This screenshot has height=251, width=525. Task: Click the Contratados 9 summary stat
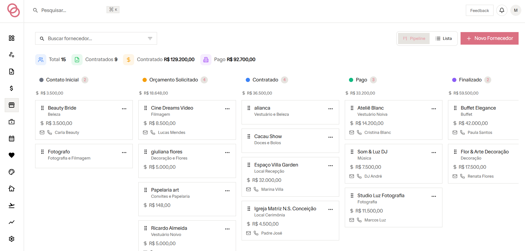point(95,60)
